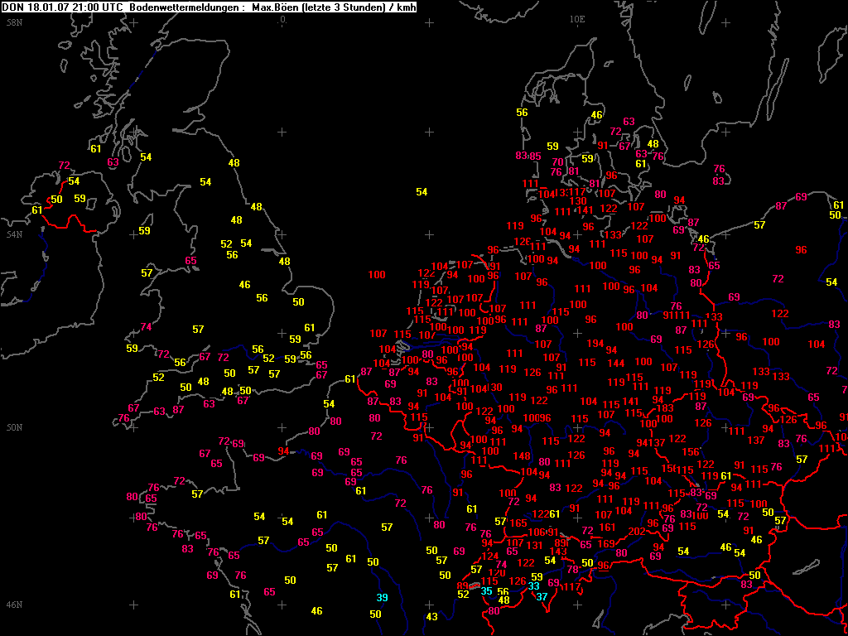Select the 161 station reading
This screenshot has width=848, height=636.
[x=607, y=528]
